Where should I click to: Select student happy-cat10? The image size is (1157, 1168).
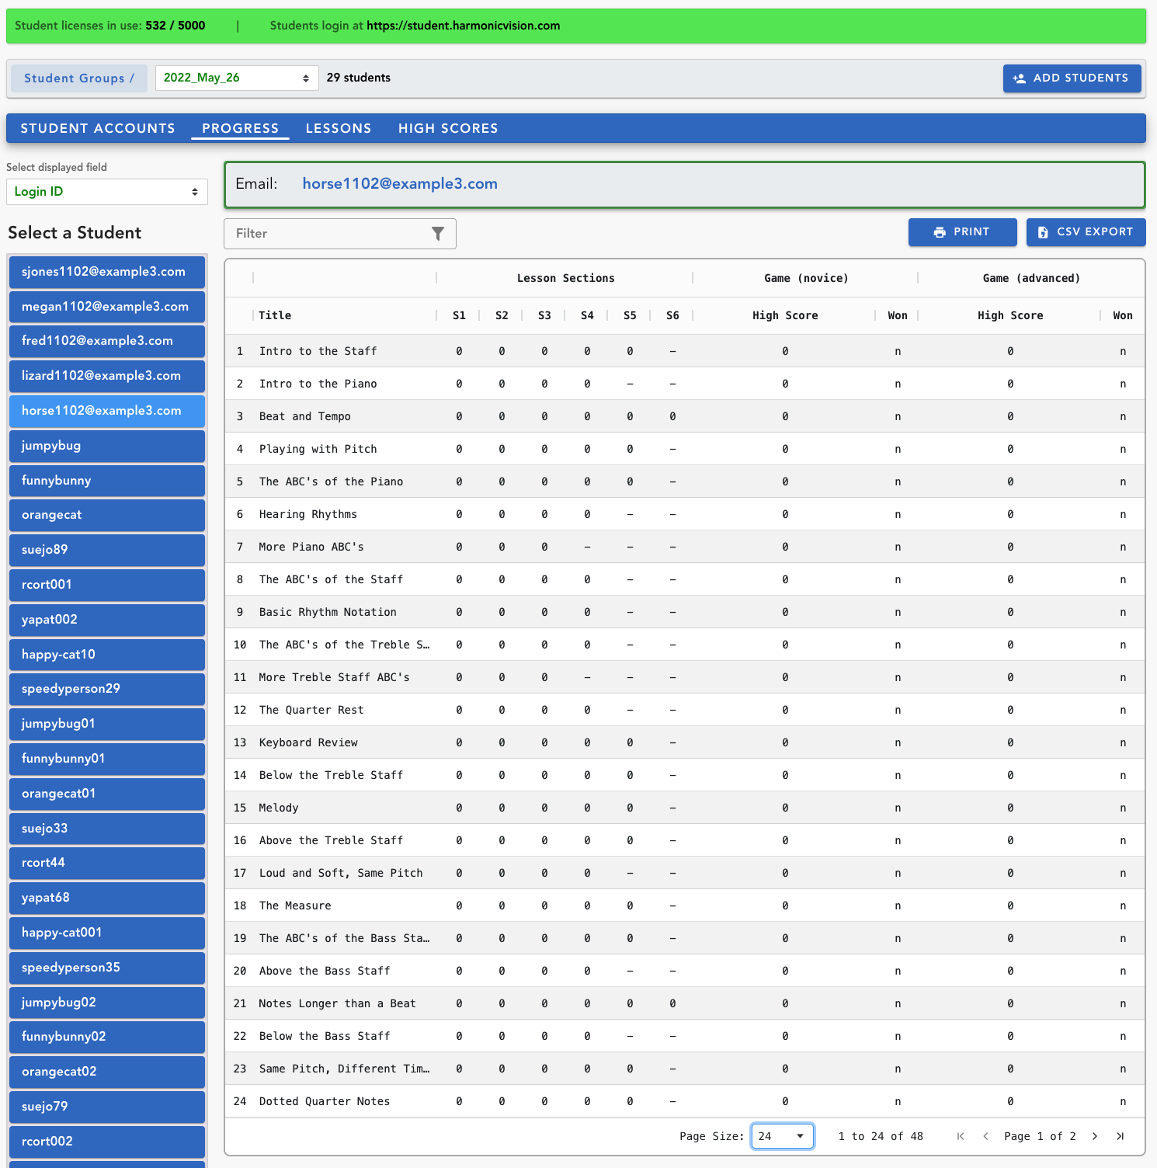(107, 655)
